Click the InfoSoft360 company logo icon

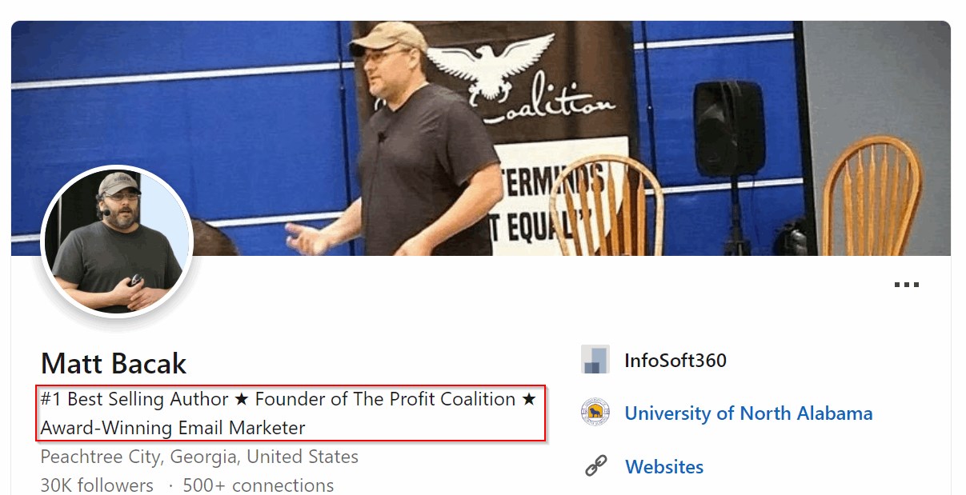click(595, 360)
